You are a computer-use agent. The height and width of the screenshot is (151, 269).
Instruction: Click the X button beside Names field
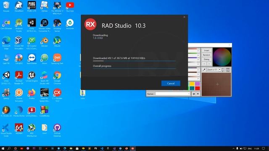click(x=198, y=94)
